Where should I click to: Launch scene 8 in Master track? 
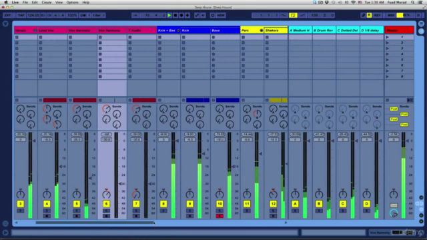tap(387, 77)
